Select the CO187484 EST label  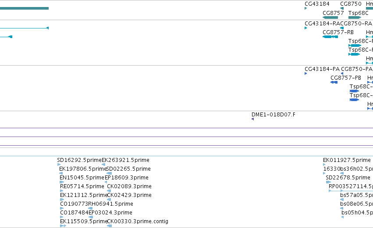tap(74, 213)
